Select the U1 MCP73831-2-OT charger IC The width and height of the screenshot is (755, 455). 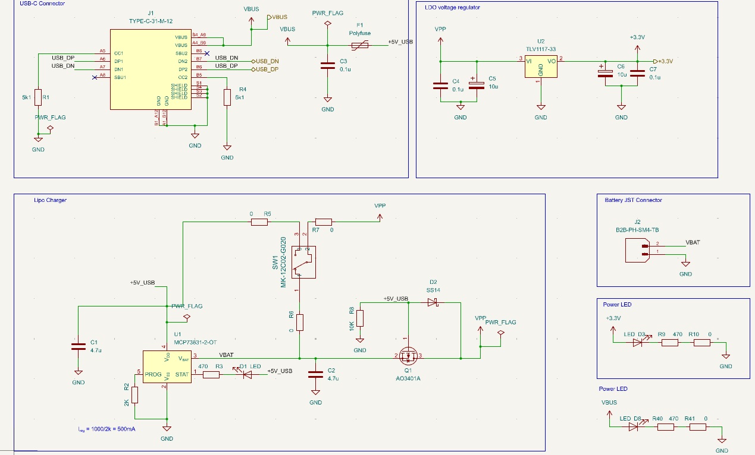[x=167, y=367]
